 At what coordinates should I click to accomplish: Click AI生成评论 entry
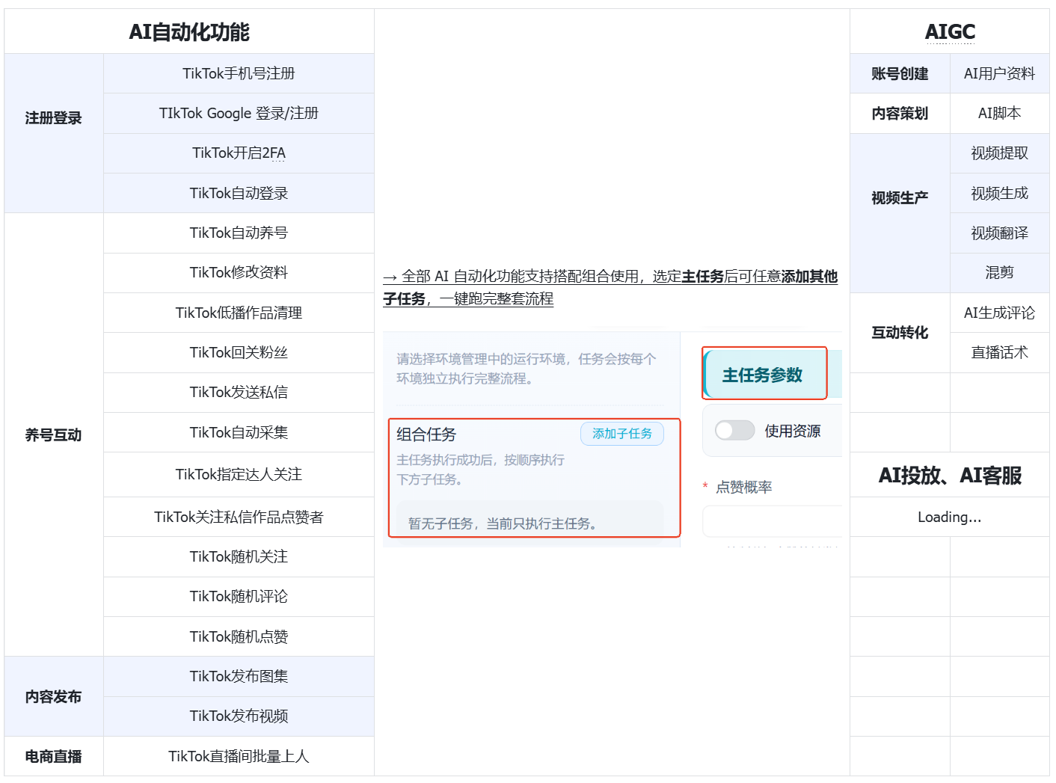[999, 313]
